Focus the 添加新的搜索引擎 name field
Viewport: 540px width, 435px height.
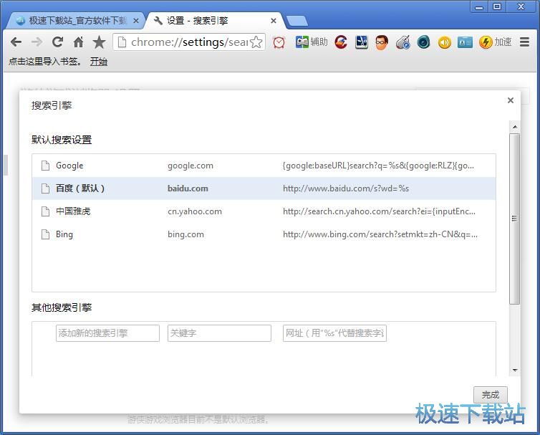coord(107,333)
